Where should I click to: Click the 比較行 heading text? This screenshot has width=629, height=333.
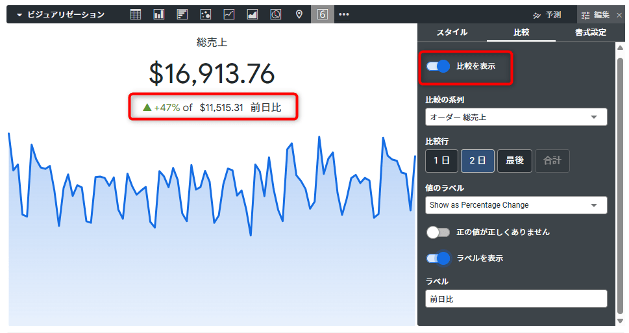click(x=438, y=142)
